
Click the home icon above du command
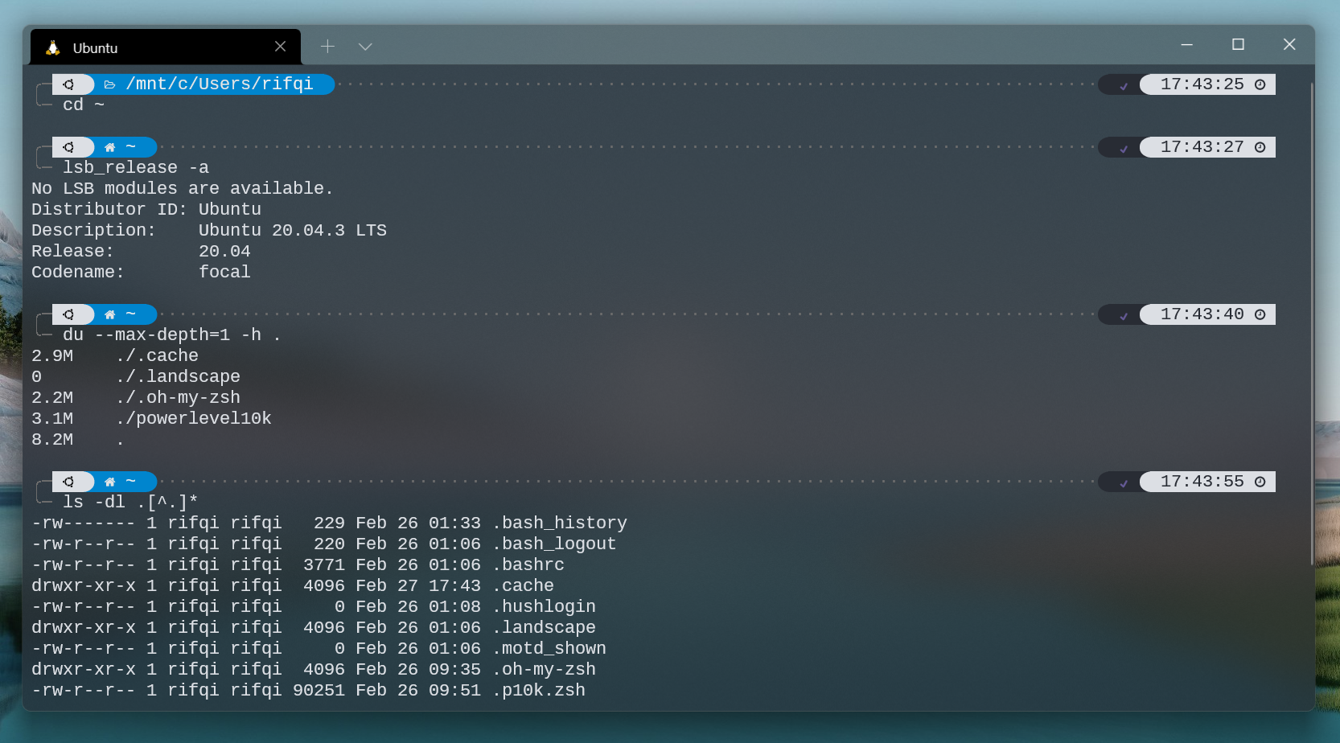click(110, 314)
